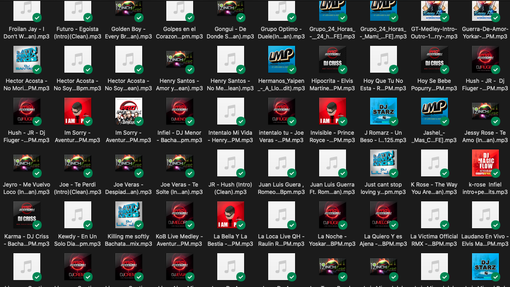Select the Futuro - Egoista mp3 file icon

tap(77, 10)
